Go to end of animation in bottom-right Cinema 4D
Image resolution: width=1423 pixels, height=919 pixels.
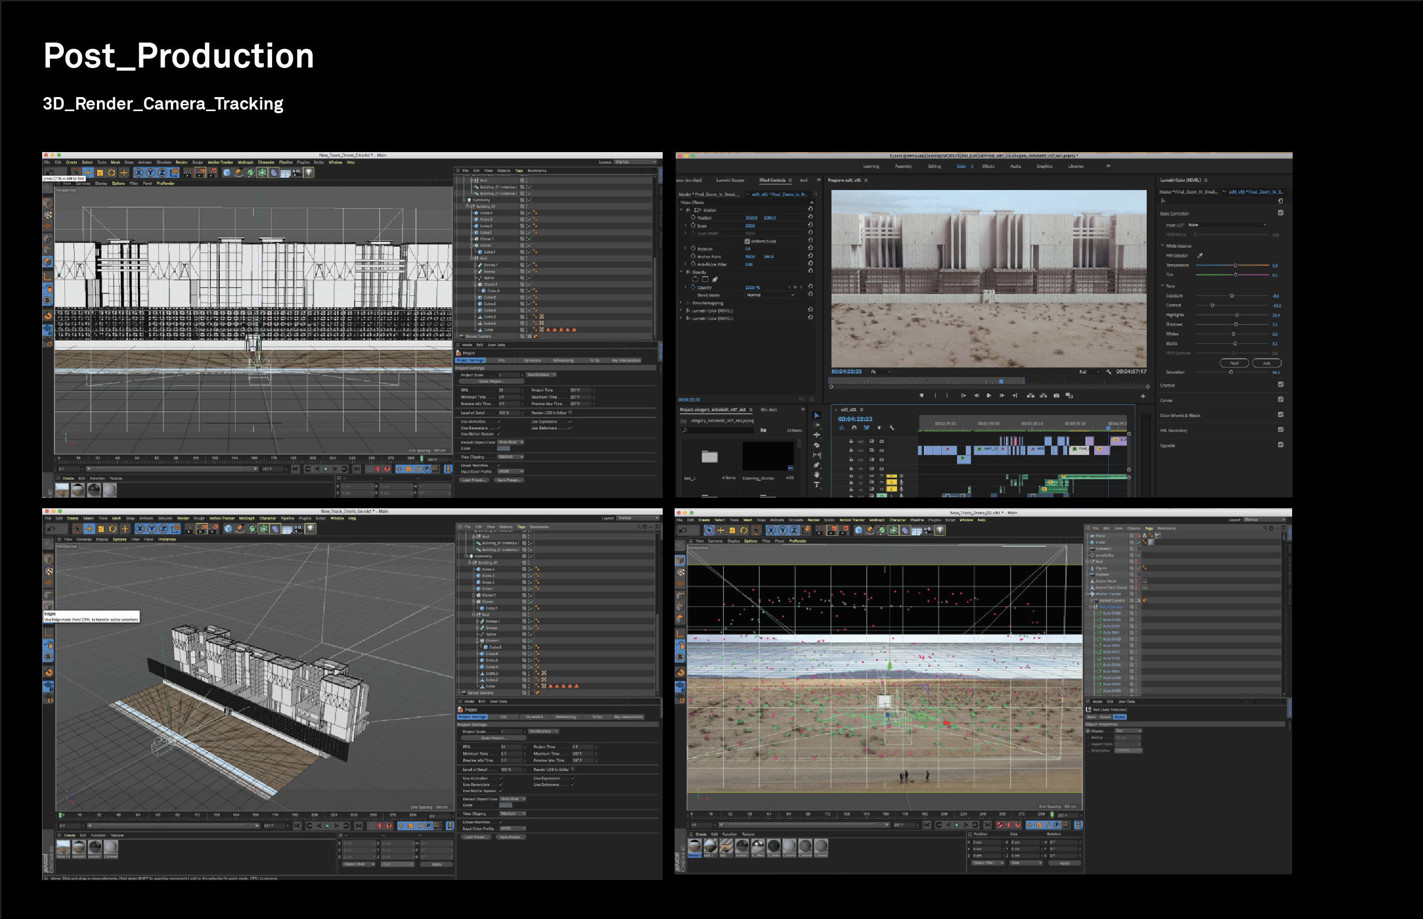(x=988, y=825)
